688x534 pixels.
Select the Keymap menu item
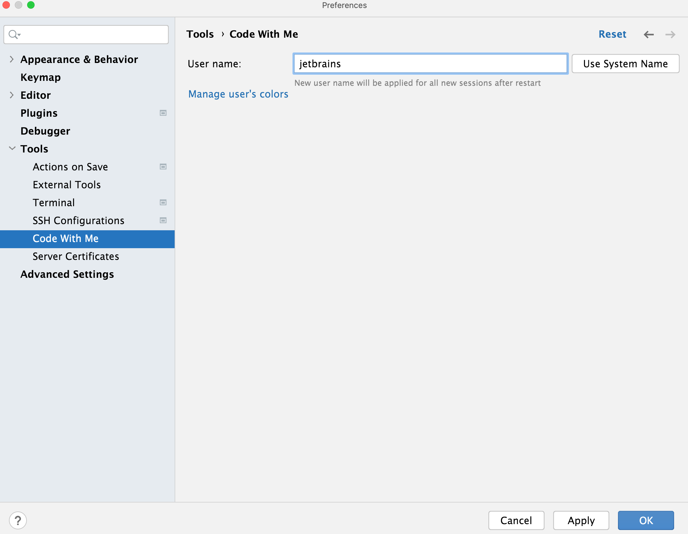point(40,77)
